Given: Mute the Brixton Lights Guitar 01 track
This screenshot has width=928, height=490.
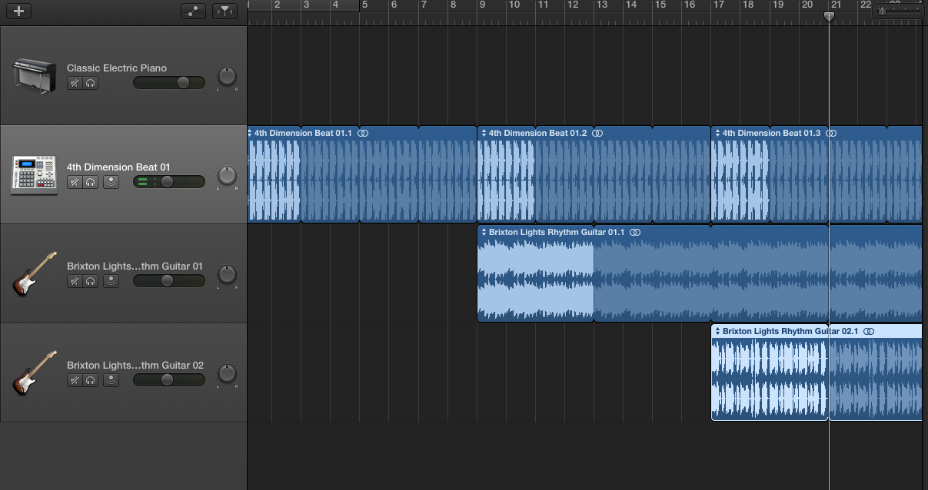Looking at the screenshot, I should 75,281.
